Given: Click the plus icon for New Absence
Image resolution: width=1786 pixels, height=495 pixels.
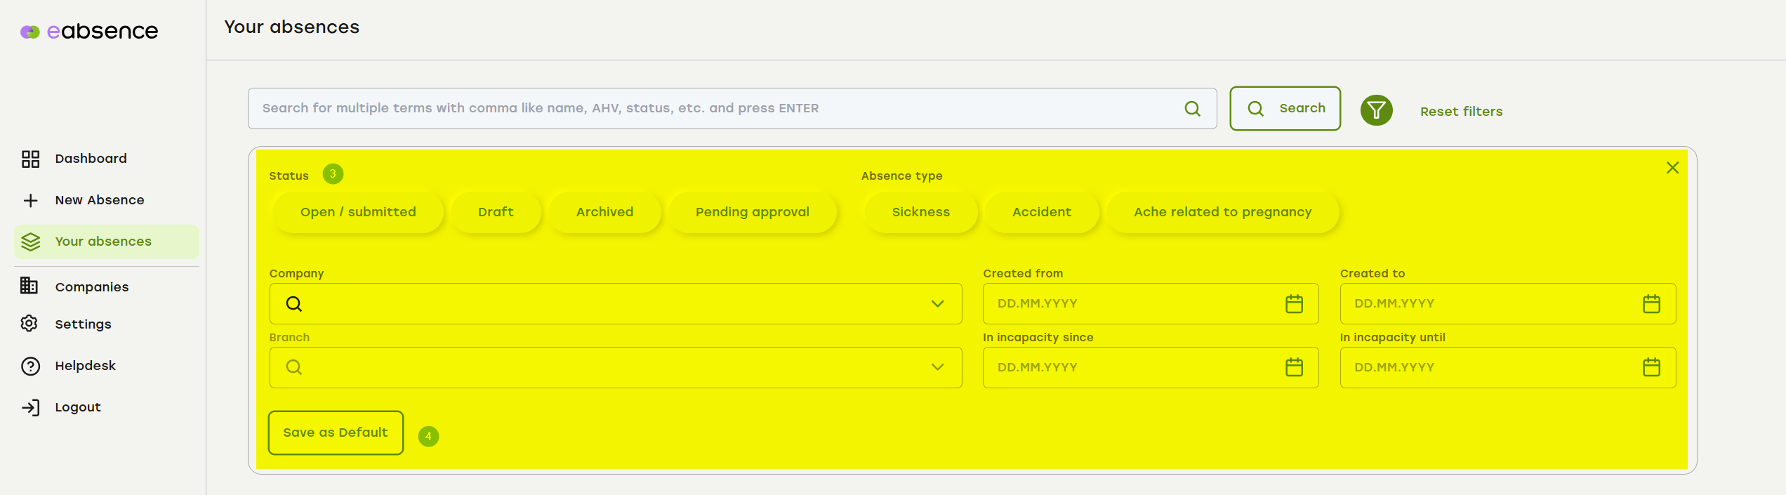Looking at the screenshot, I should pos(30,201).
